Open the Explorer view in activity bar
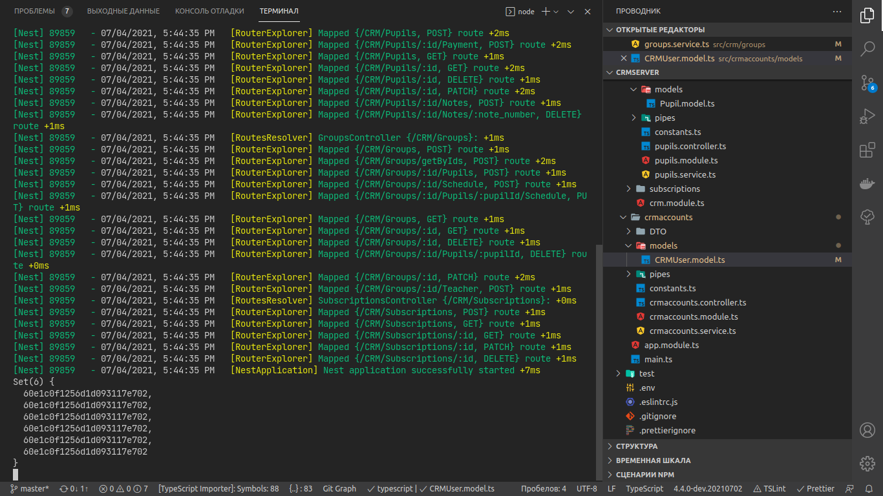This screenshot has height=496, width=883. point(867,15)
